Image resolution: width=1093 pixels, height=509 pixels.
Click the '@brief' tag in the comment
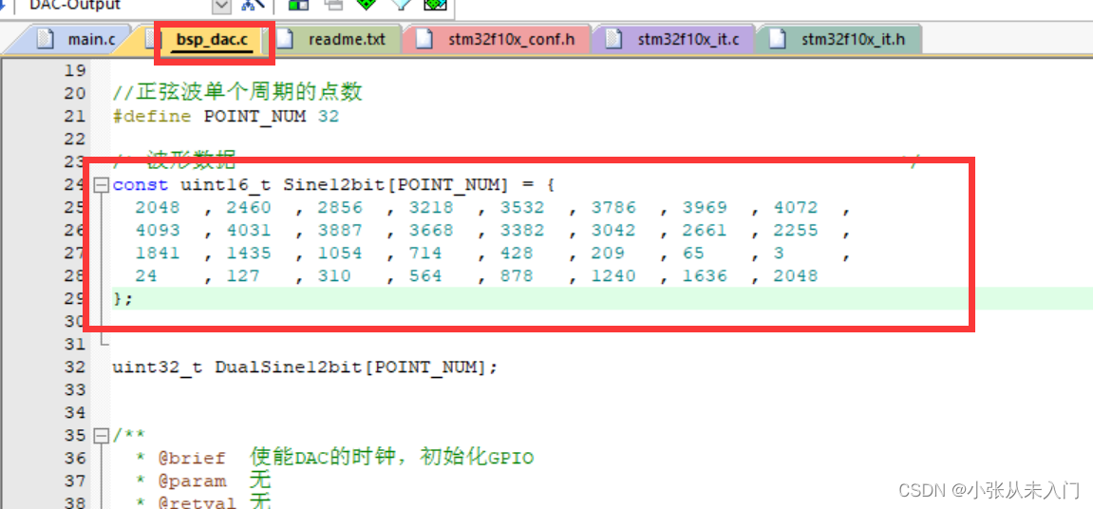coord(192,458)
